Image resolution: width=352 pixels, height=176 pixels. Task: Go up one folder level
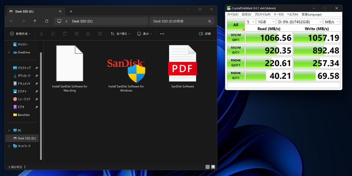(35, 21)
